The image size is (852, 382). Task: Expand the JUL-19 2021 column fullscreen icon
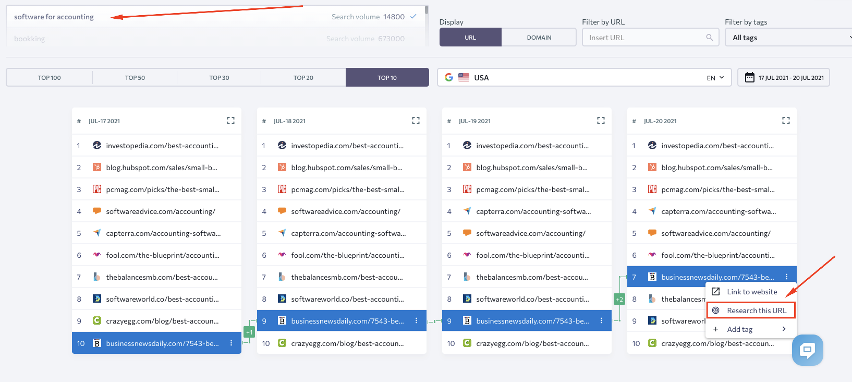click(601, 121)
